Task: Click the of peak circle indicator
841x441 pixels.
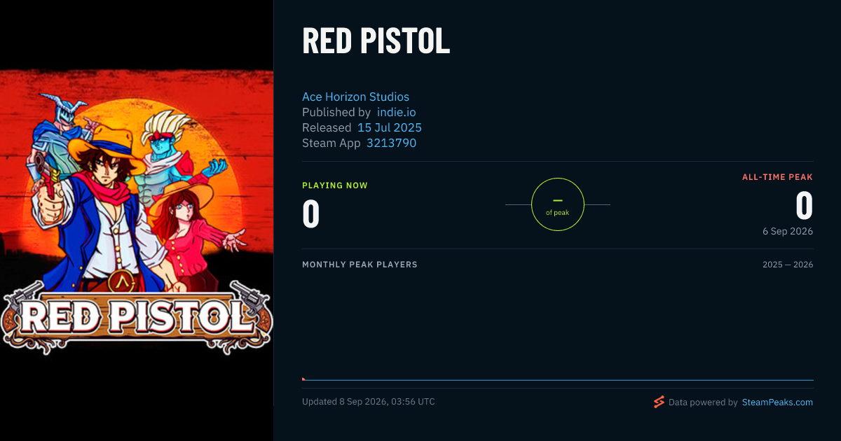Action: click(558, 204)
